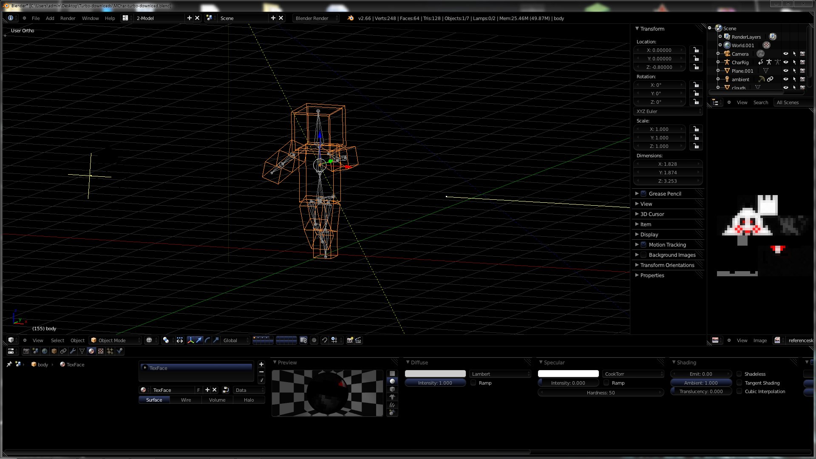Enable the rotate manipulator arc icon
This screenshot has height=459, width=816.
click(x=207, y=340)
